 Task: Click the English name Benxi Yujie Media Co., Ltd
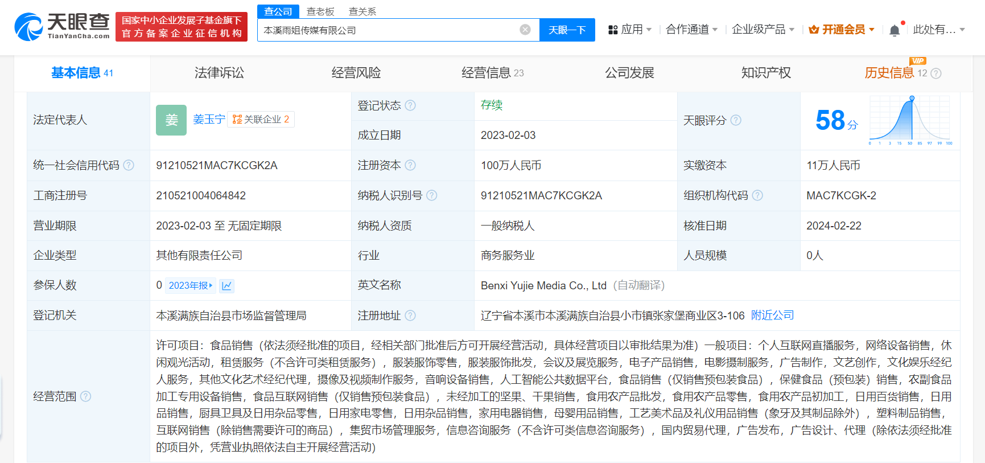tap(543, 285)
